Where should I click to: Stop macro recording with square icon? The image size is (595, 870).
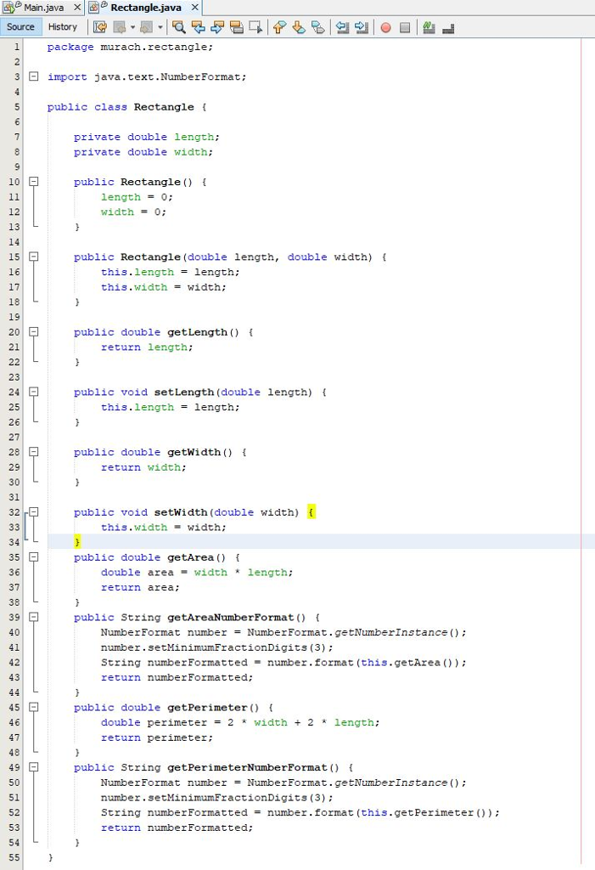tap(405, 27)
